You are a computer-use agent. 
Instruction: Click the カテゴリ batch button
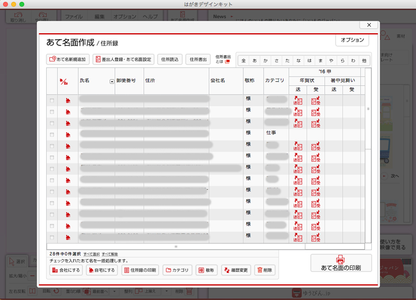click(177, 270)
